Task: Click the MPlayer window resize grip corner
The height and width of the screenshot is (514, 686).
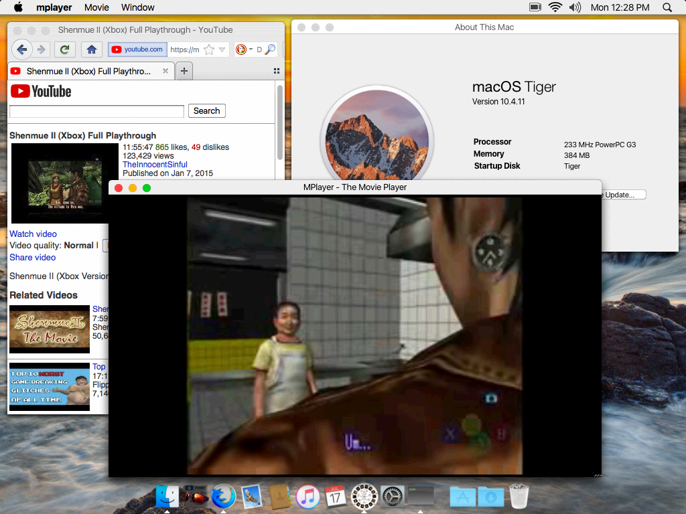Action: [598, 474]
